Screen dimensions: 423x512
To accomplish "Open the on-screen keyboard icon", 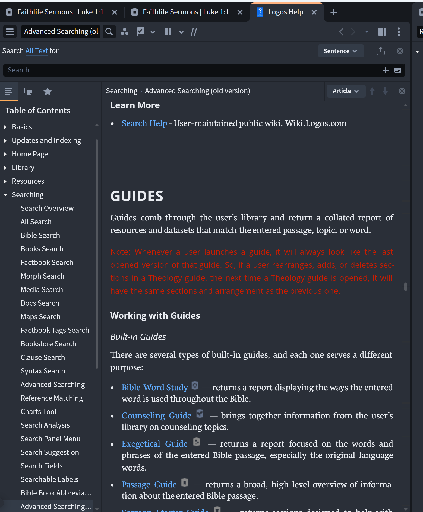I will pyautogui.click(x=398, y=70).
